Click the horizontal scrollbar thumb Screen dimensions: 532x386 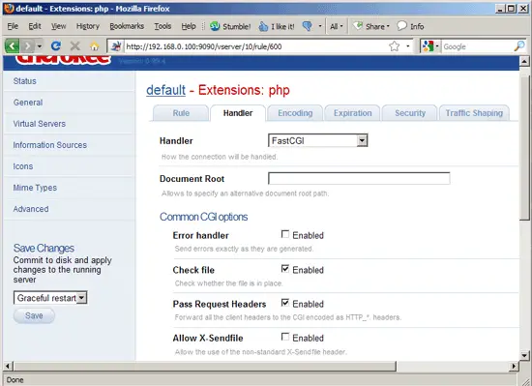[x=205, y=366]
